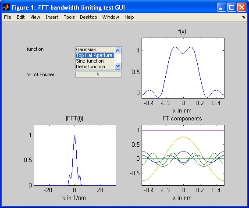Click the function list scroll up arrow
The image size is (249, 208).
(x=117, y=51)
